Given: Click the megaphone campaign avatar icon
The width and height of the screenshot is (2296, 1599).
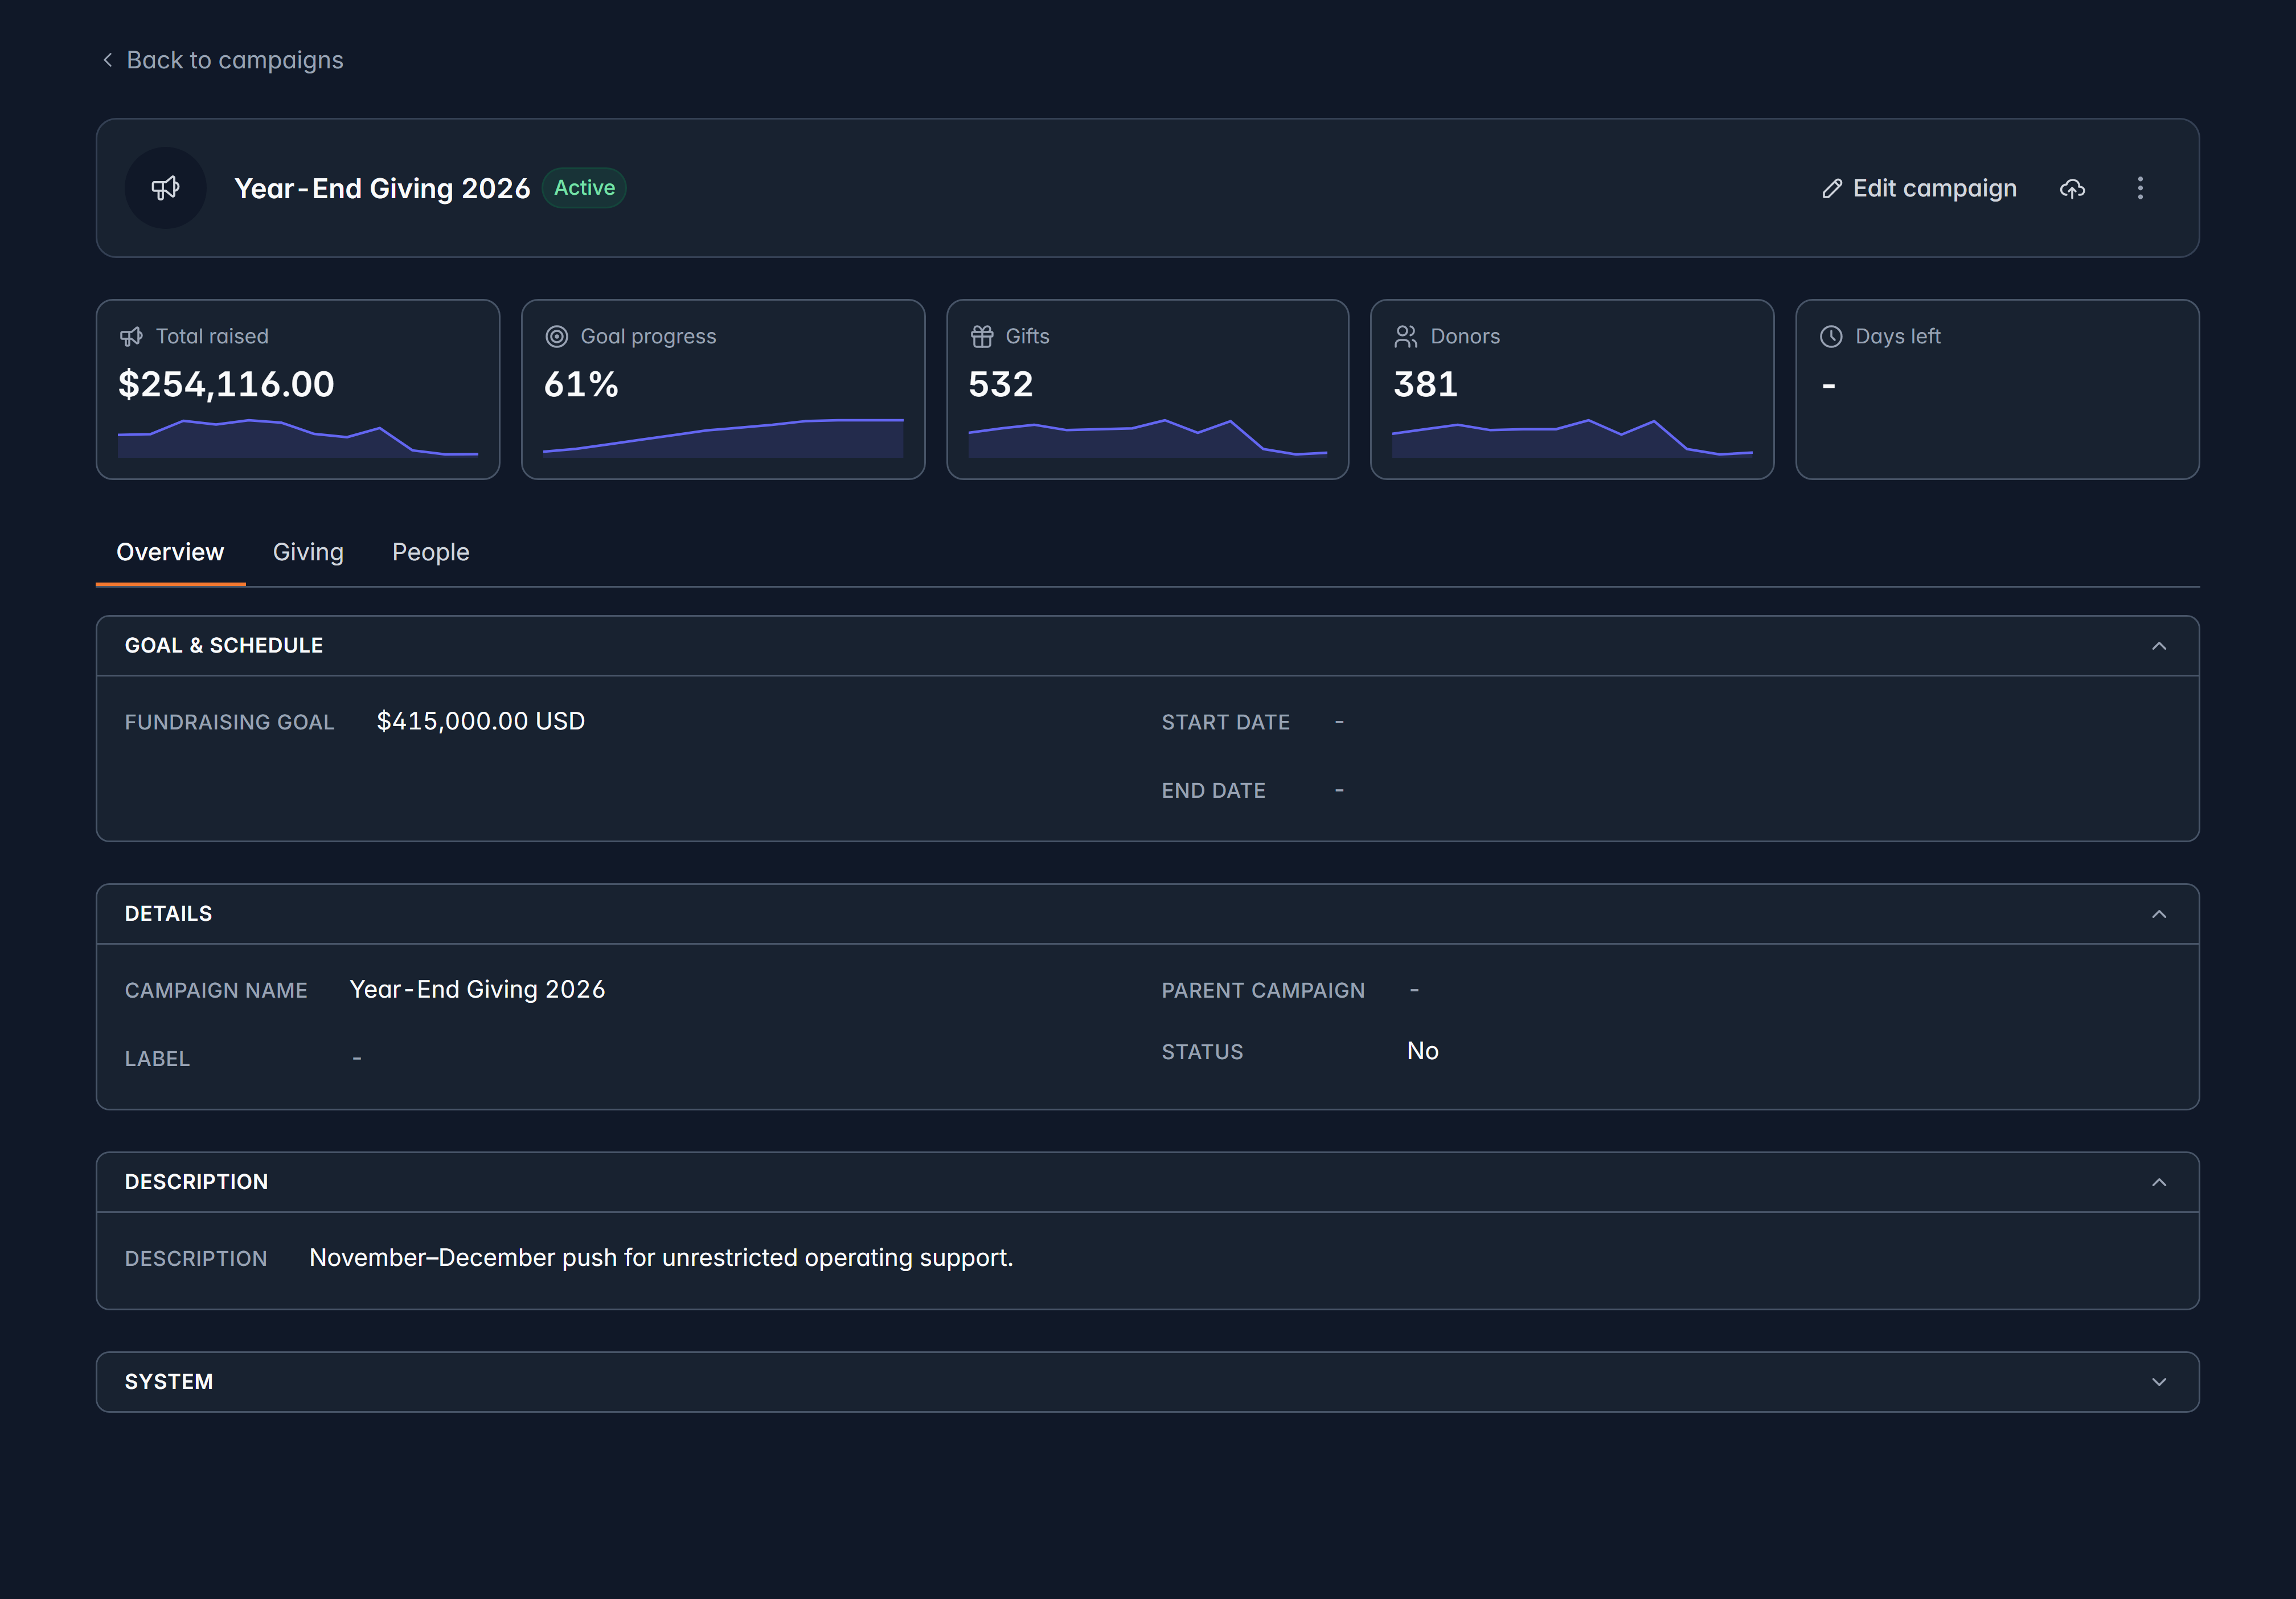Looking at the screenshot, I should click(165, 188).
